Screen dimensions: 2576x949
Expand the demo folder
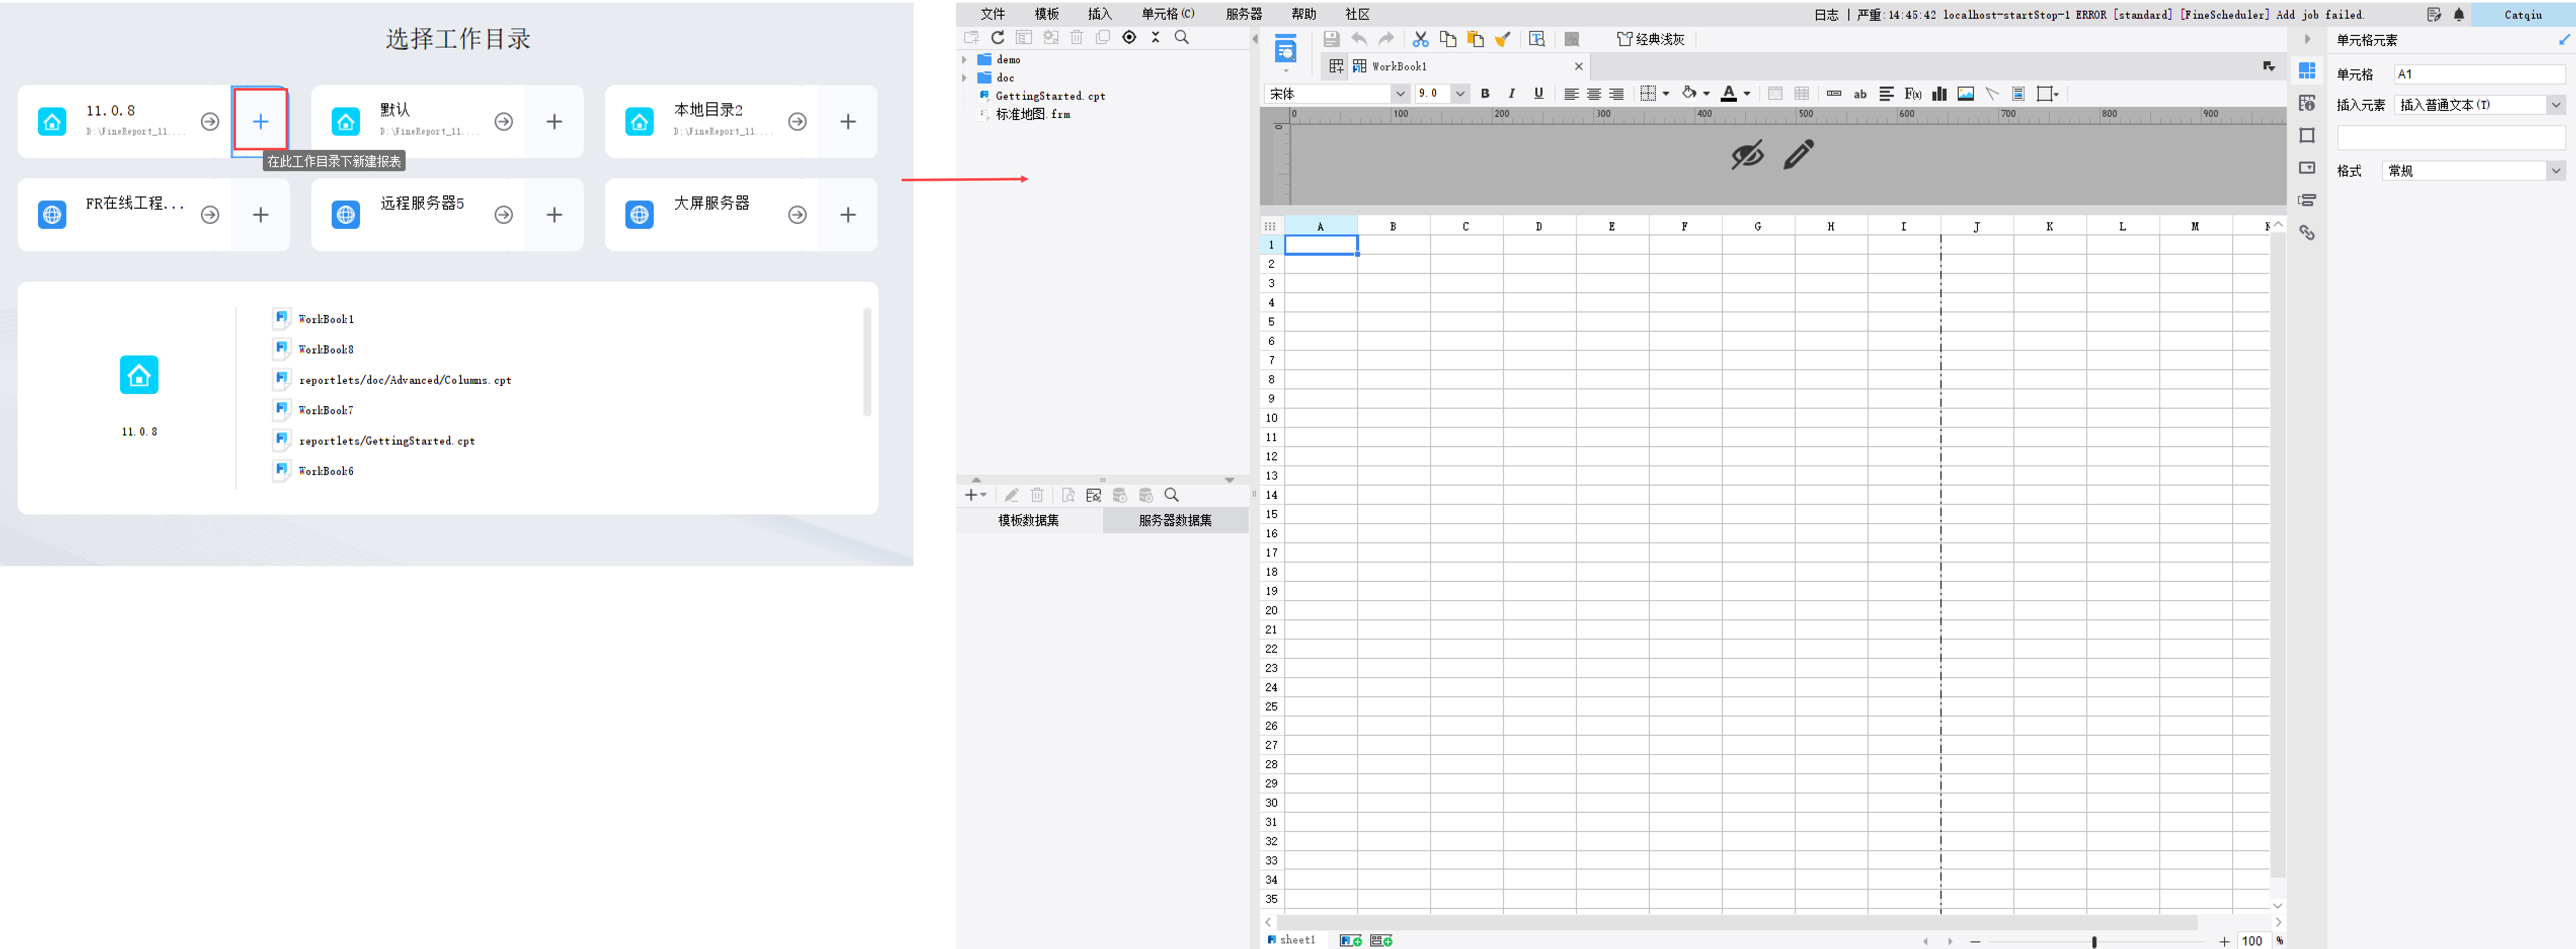[965, 60]
